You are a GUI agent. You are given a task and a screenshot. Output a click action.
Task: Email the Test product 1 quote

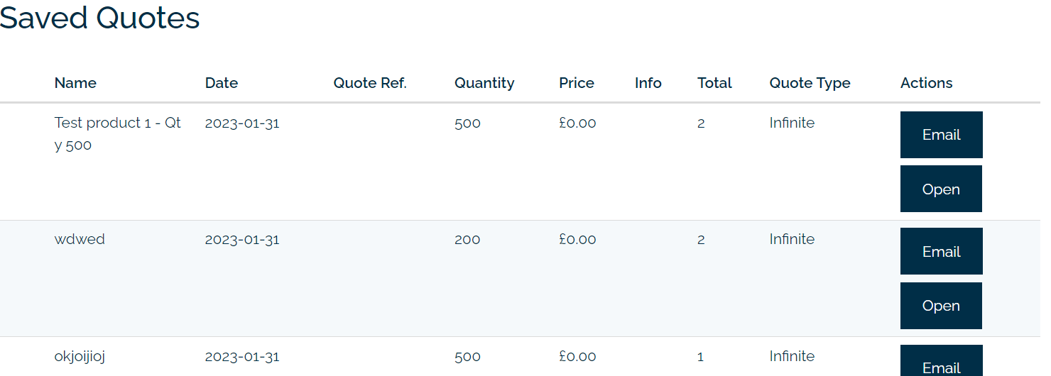coord(941,135)
